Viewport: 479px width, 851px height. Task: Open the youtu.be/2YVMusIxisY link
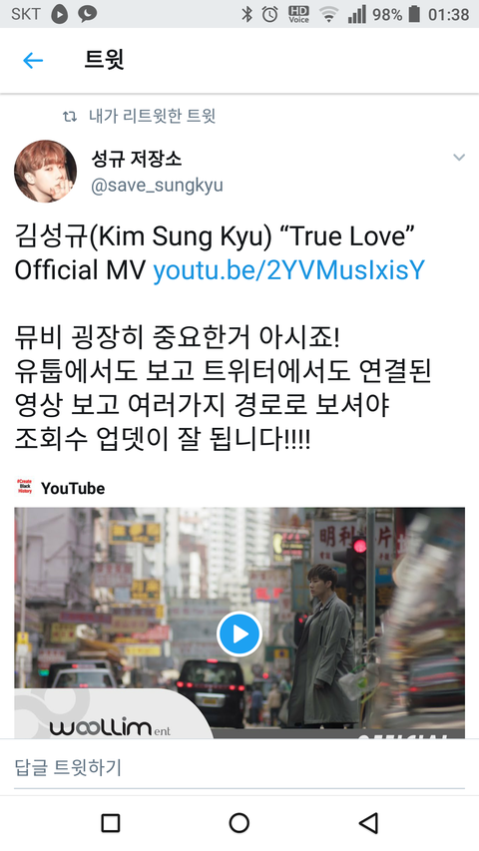[x=289, y=270]
